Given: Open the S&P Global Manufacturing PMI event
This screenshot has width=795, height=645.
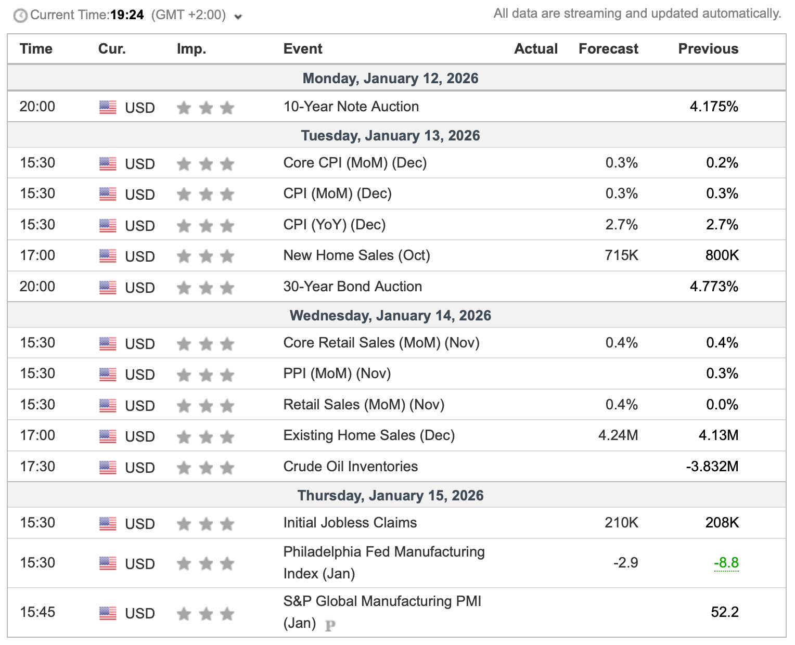Looking at the screenshot, I should (x=382, y=601).
